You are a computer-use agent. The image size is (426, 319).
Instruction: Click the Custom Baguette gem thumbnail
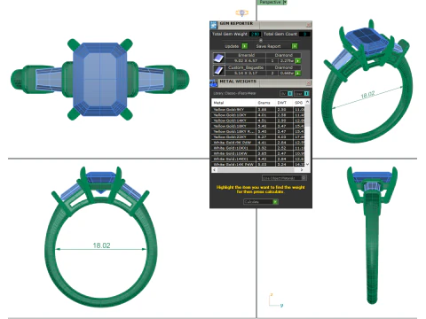pos(219,70)
